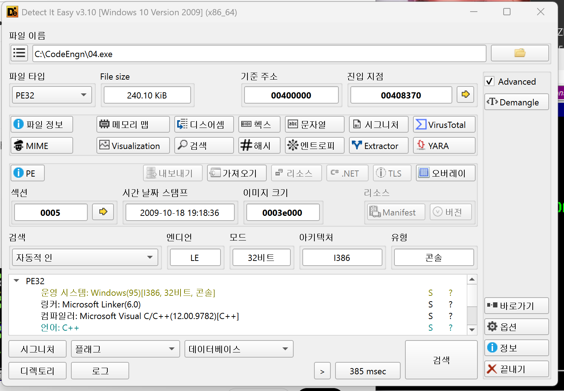Image resolution: width=564 pixels, height=391 pixels.
Task: Click the ? link on the 컴파일러 row
Action: (450, 316)
